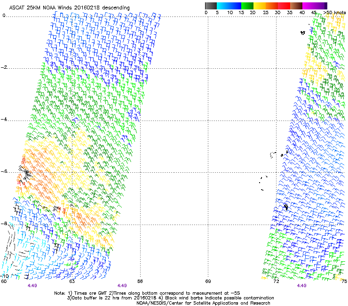Click the 'Data buffer is 22 hrs' note line
Viewport: 348px width, 306px height.
click(x=171, y=298)
